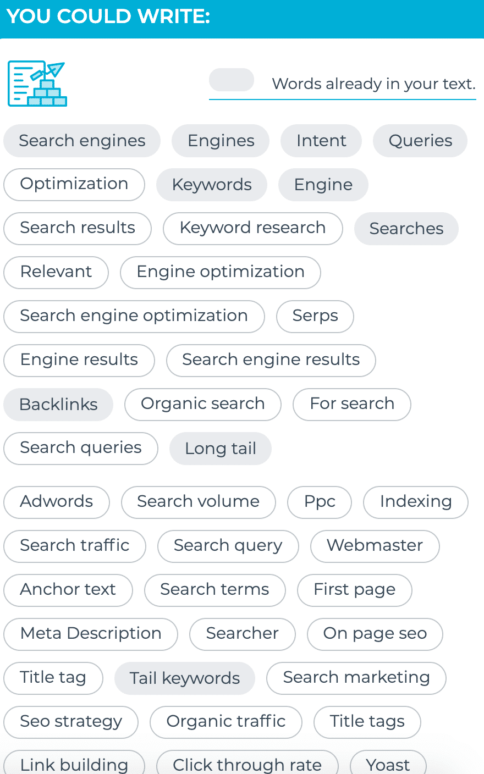Click the 'Long tail' keyword pill
The width and height of the screenshot is (484, 774).
pos(221,449)
